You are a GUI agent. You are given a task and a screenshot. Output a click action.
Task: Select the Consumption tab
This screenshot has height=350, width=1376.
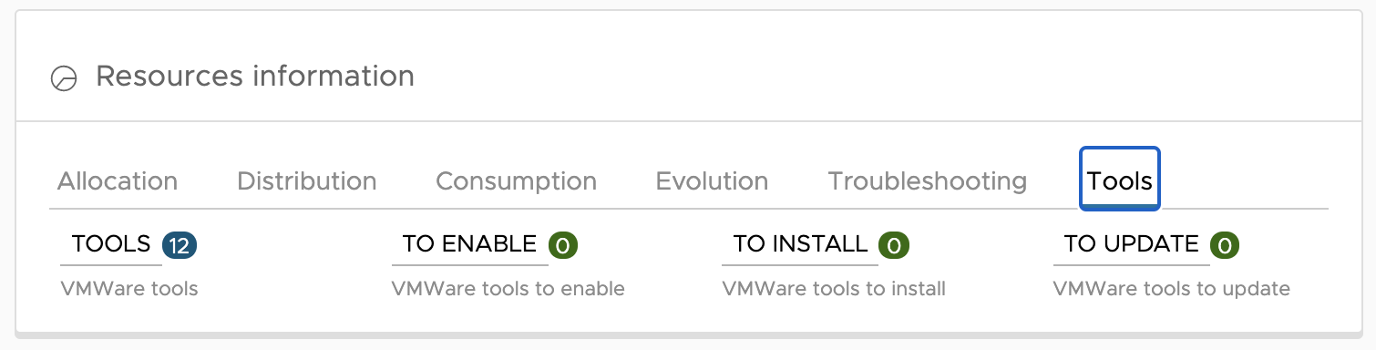pos(516,180)
